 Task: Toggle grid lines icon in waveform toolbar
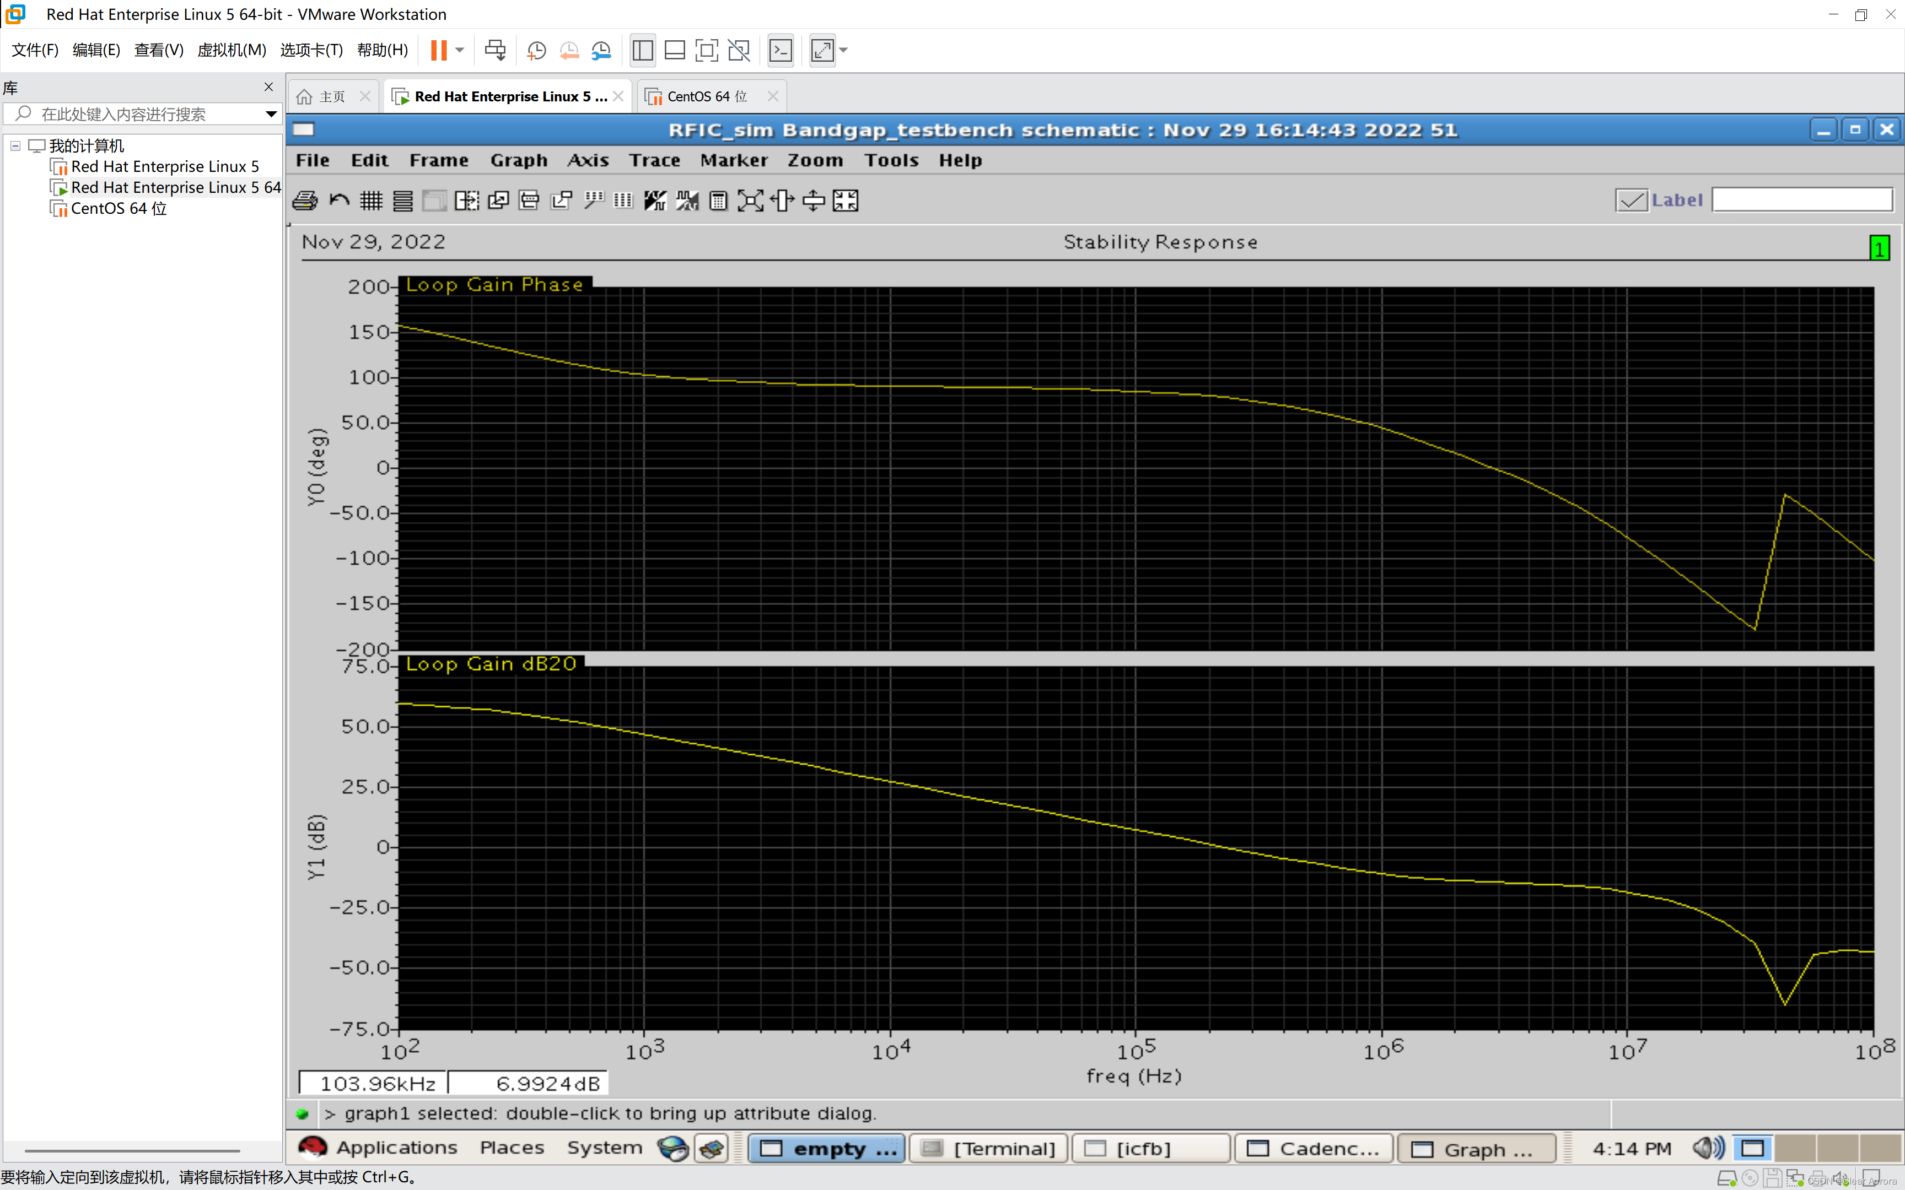pos(371,201)
